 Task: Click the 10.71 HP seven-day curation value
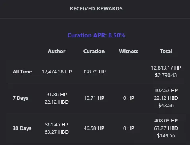(94, 98)
